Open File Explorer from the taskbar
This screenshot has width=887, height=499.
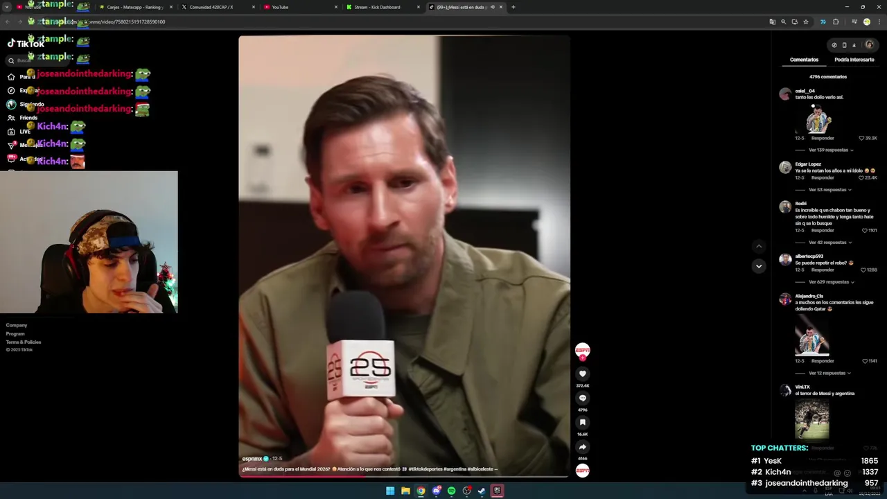tap(405, 491)
